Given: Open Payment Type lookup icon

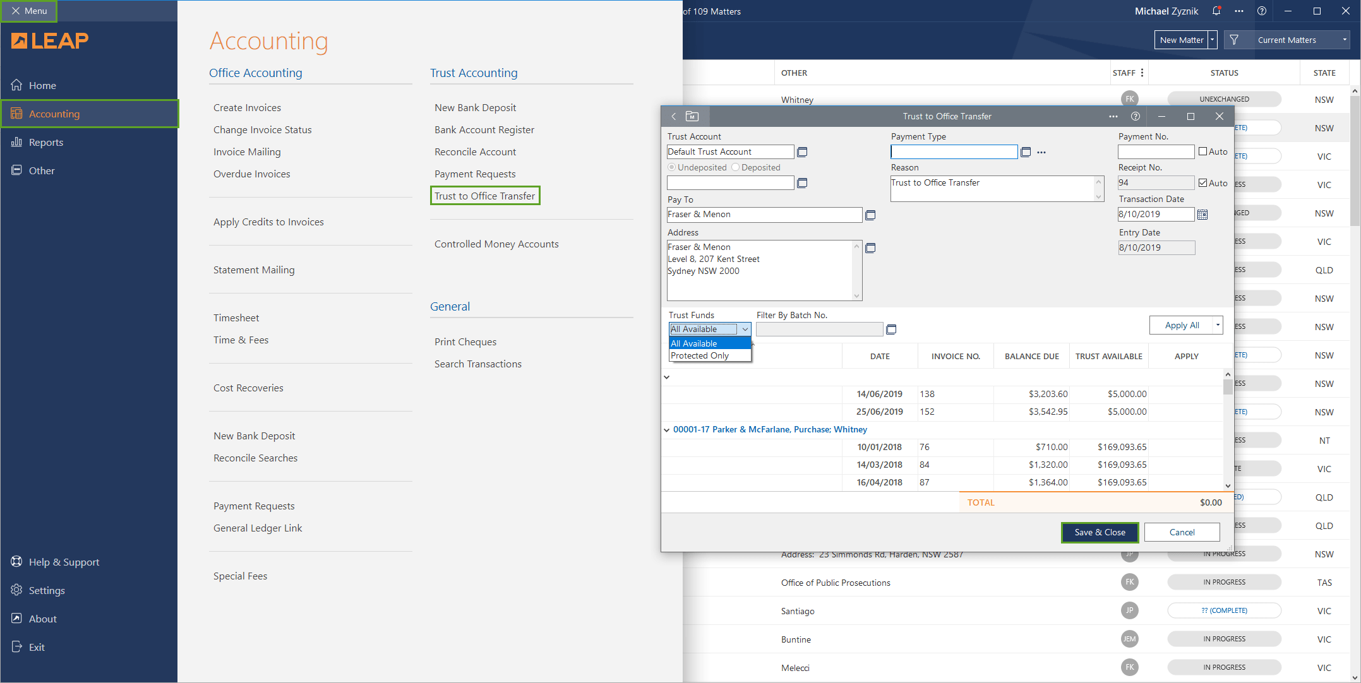Looking at the screenshot, I should (x=1026, y=152).
